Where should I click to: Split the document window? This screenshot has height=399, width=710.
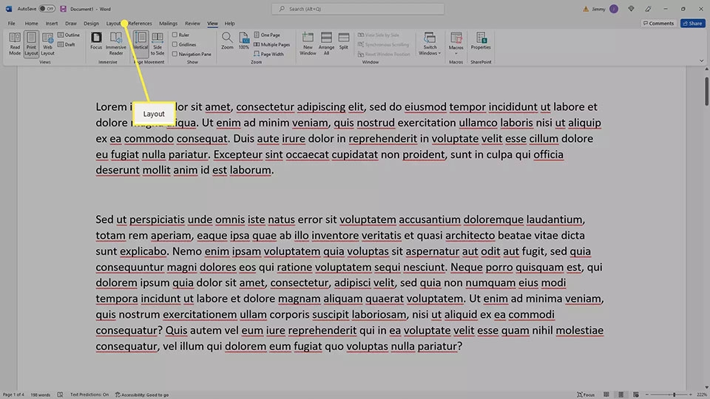coord(344,41)
